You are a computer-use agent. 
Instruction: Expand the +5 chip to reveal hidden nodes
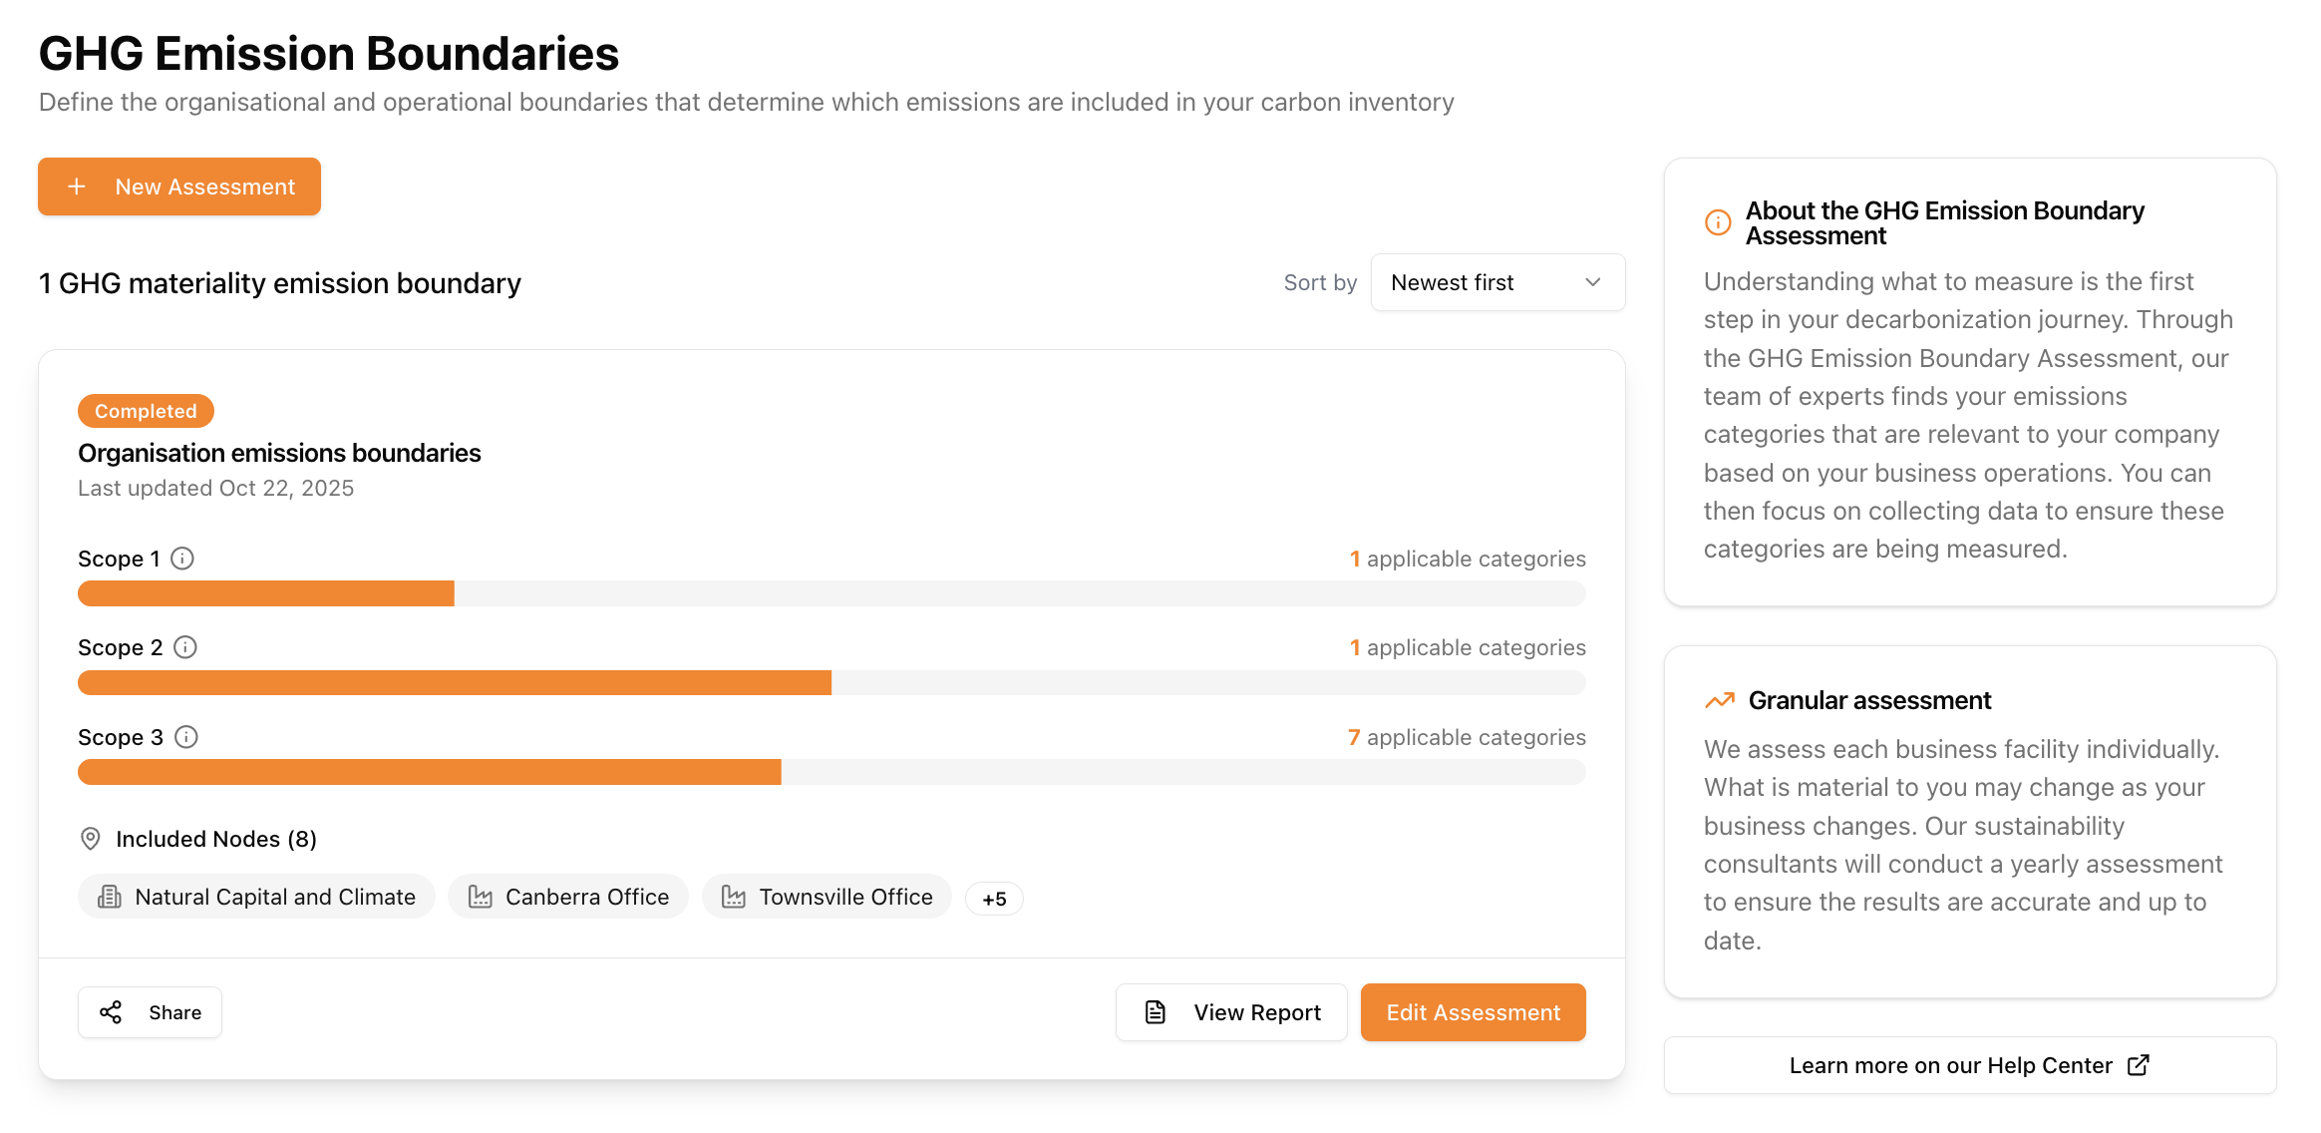[x=993, y=898]
